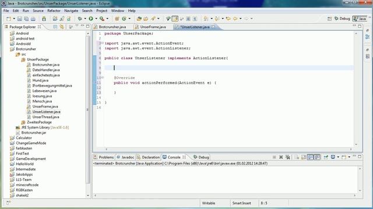Switch to the Debug perspective
The height and width of the screenshot is (209, 373).
click(x=342, y=19)
